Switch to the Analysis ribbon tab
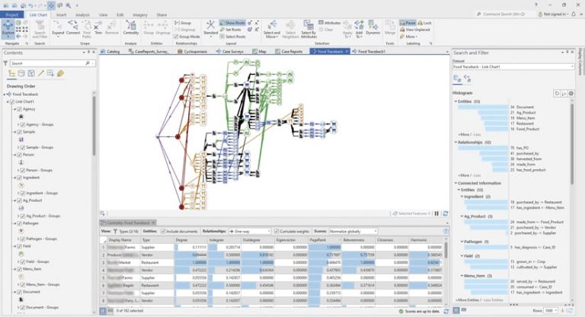The width and height of the screenshot is (585, 317). tap(82, 15)
